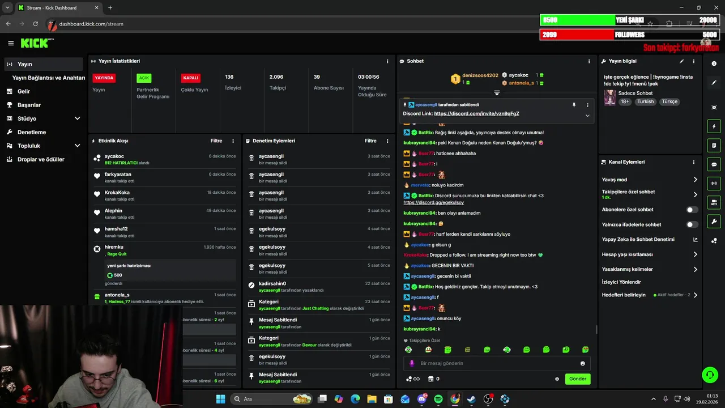Open Denetim Eylemleri three-dot menu
The image size is (725, 408).
click(x=387, y=141)
